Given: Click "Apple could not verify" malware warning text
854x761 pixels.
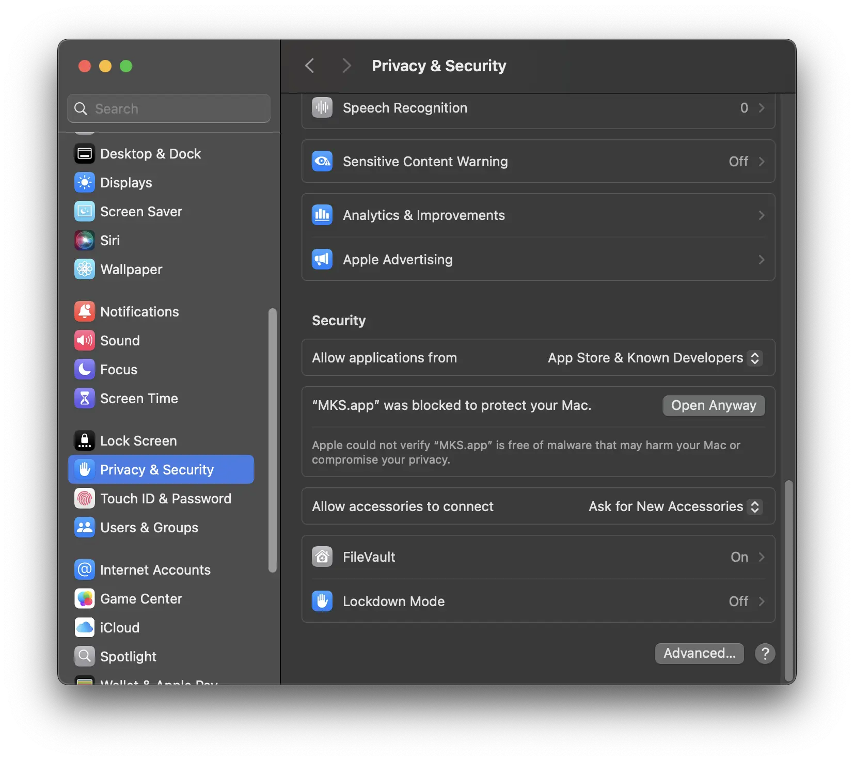Looking at the screenshot, I should [526, 452].
